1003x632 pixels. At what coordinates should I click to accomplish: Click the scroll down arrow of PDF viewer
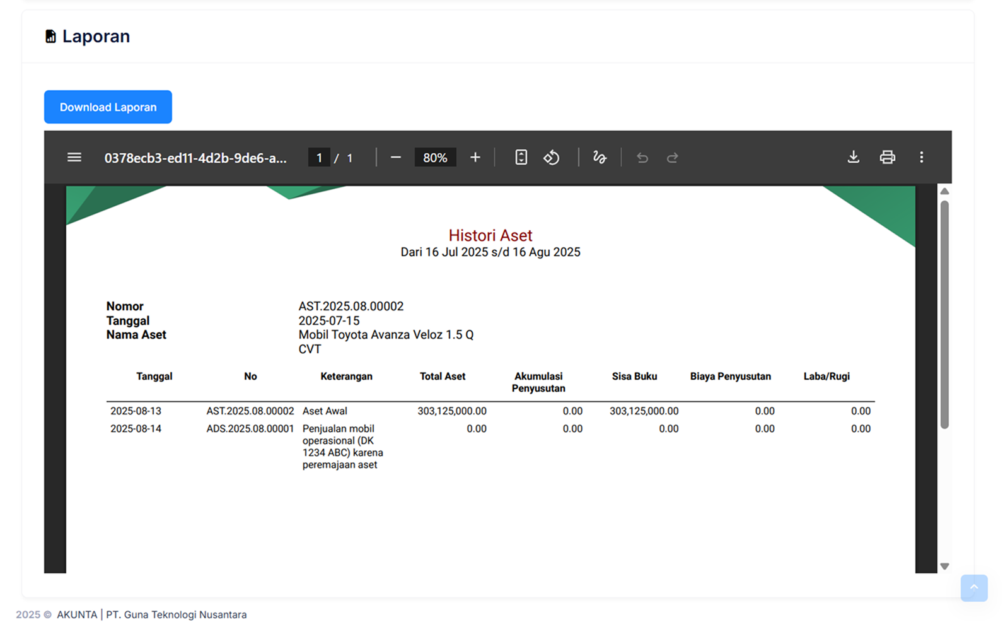[944, 566]
